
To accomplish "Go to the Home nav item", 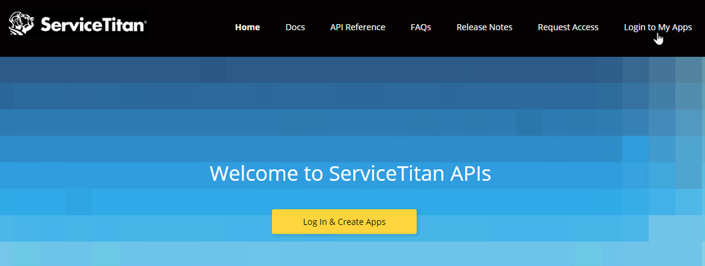I will click(247, 27).
